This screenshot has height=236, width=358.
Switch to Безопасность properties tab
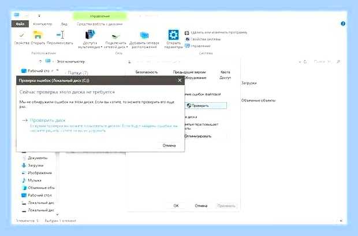147,72
